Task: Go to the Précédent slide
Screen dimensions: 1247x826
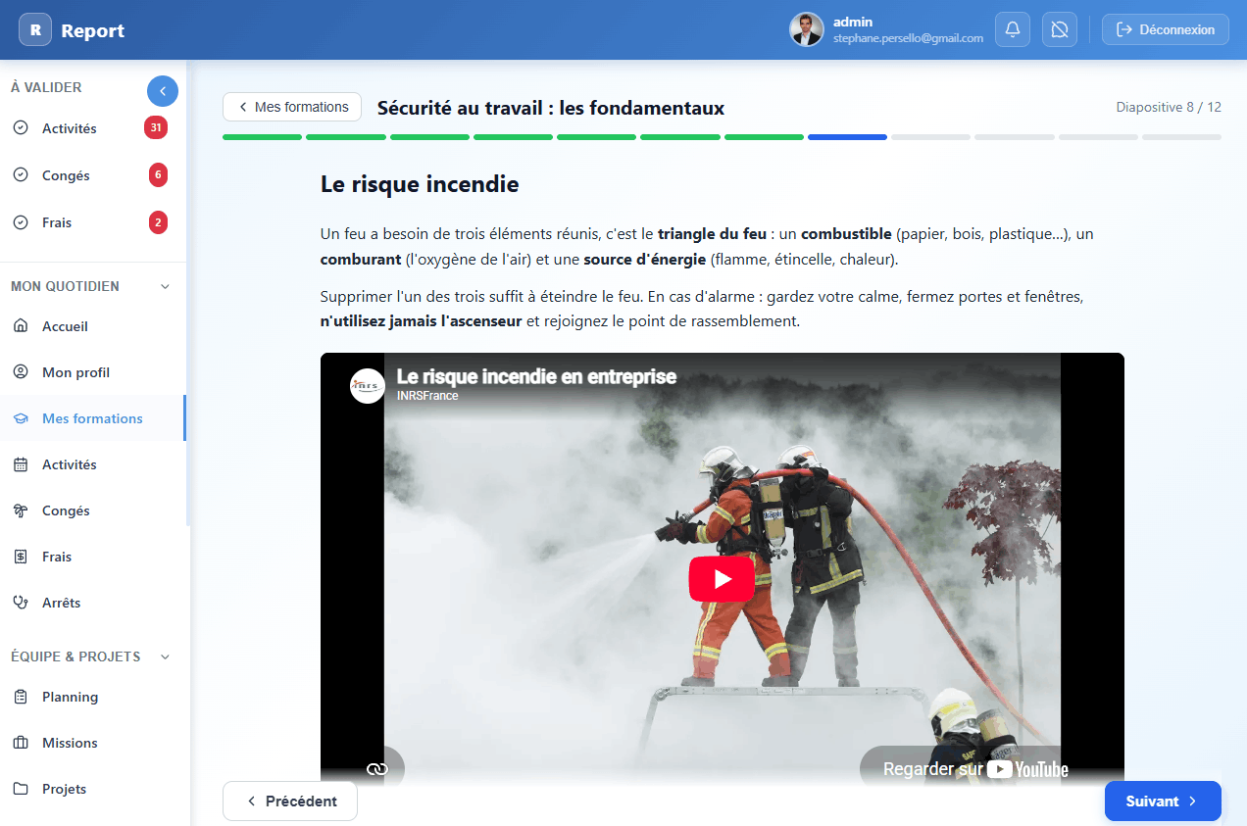Action: click(x=290, y=801)
